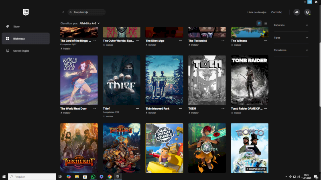
Task: Go back with the arrow button
Action: pyautogui.click(x=63, y=12)
